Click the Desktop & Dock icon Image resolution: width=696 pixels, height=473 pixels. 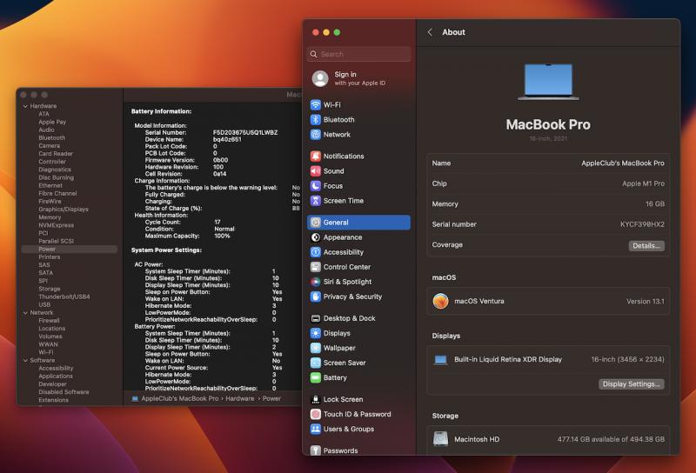315,318
